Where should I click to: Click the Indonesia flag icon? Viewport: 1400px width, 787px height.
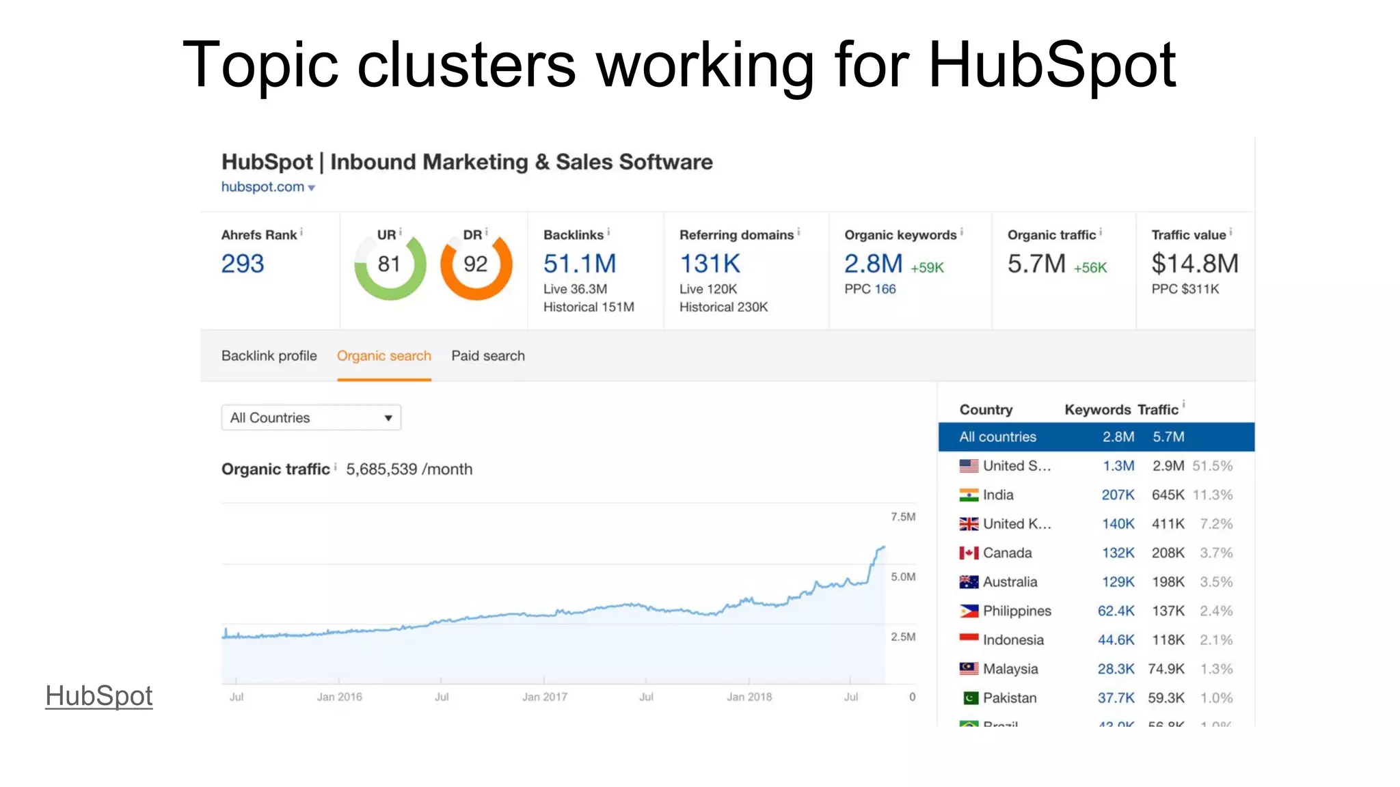pyautogui.click(x=969, y=639)
